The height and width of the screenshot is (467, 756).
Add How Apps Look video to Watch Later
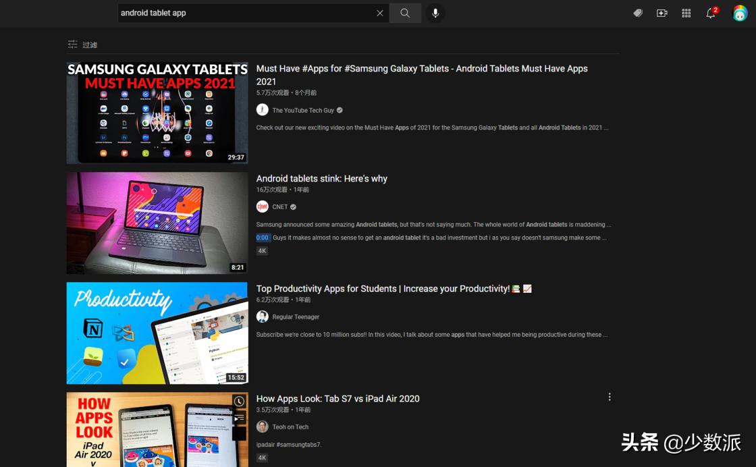click(239, 401)
